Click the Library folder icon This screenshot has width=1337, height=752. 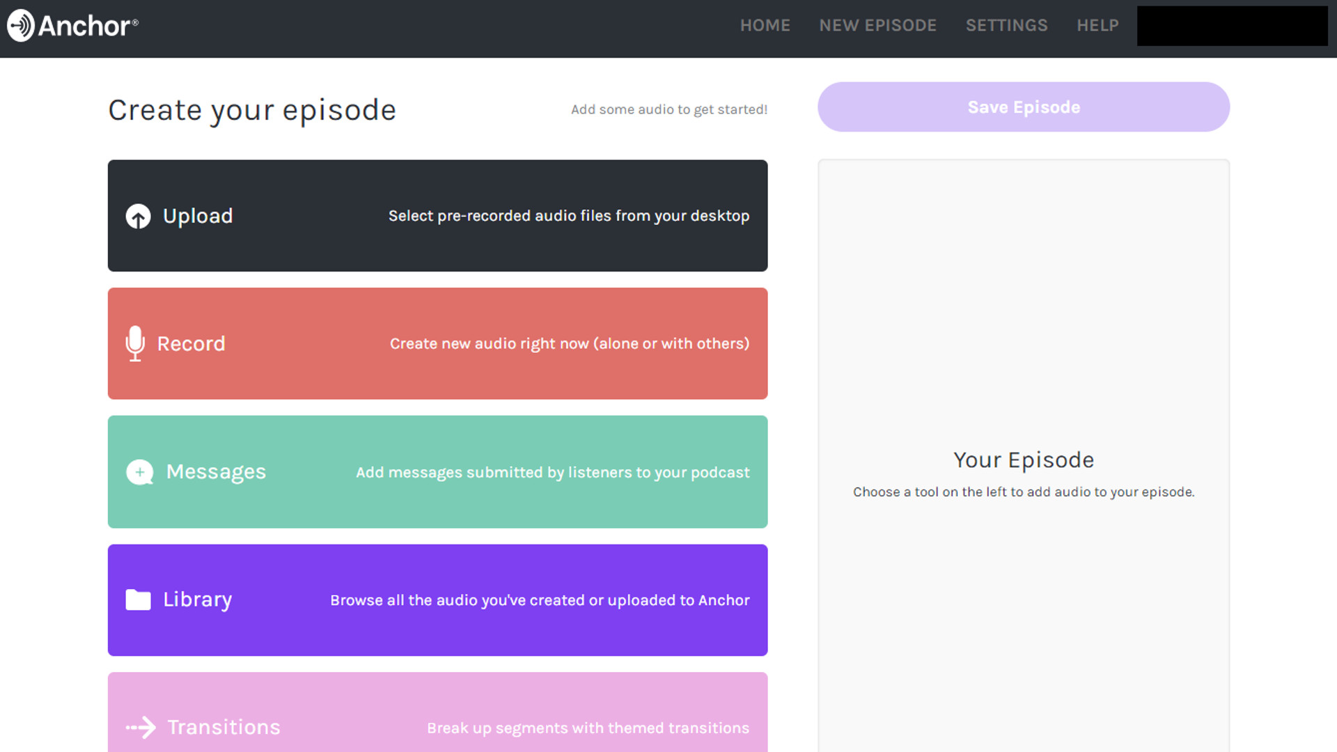tap(138, 600)
